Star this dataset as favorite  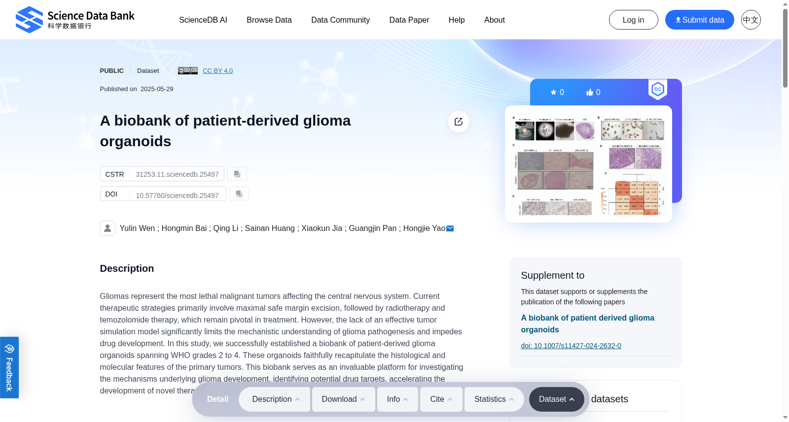(x=557, y=92)
